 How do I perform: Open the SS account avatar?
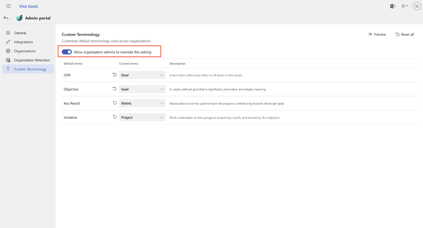(417, 6)
